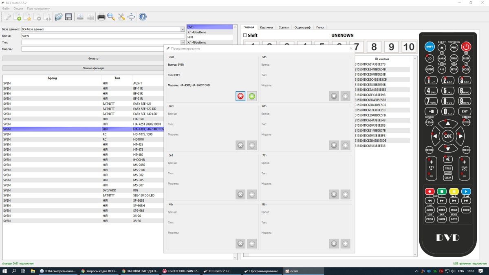Viewport: 489px width, 275px height.
Task: Click the open folder toolbar icon
Action: click(x=58, y=17)
